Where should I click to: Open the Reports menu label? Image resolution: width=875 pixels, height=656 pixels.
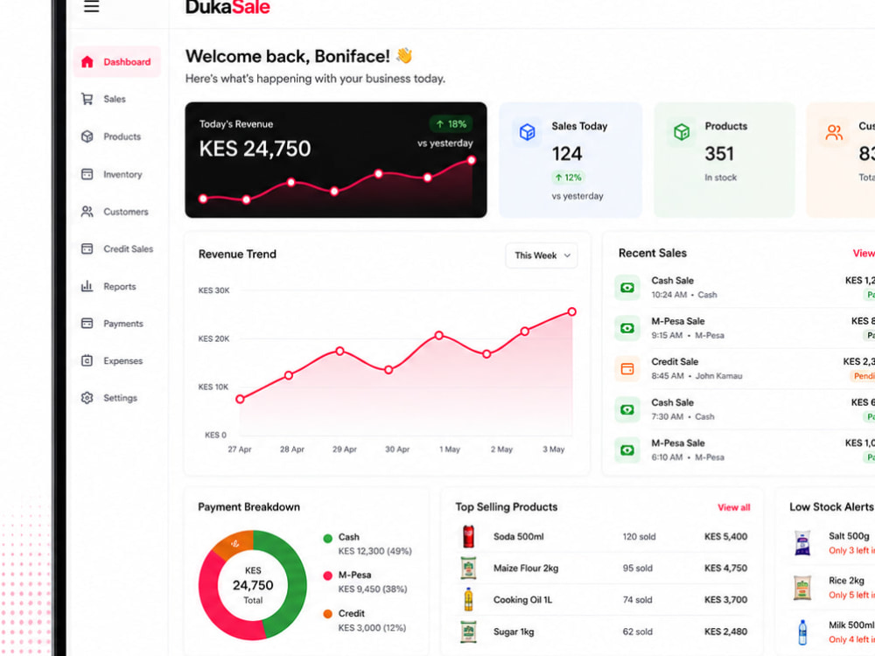pos(119,286)
